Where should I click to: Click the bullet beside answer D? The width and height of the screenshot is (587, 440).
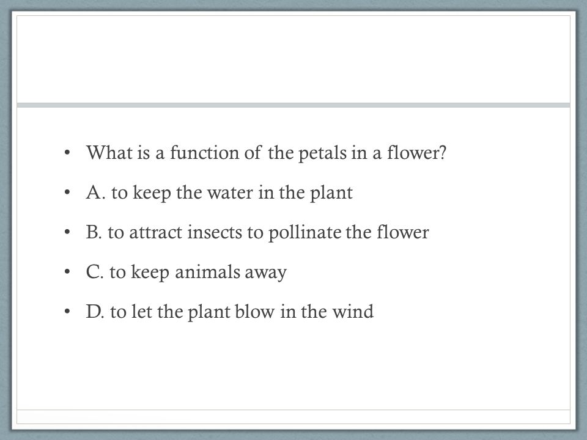tap(67, 312)
